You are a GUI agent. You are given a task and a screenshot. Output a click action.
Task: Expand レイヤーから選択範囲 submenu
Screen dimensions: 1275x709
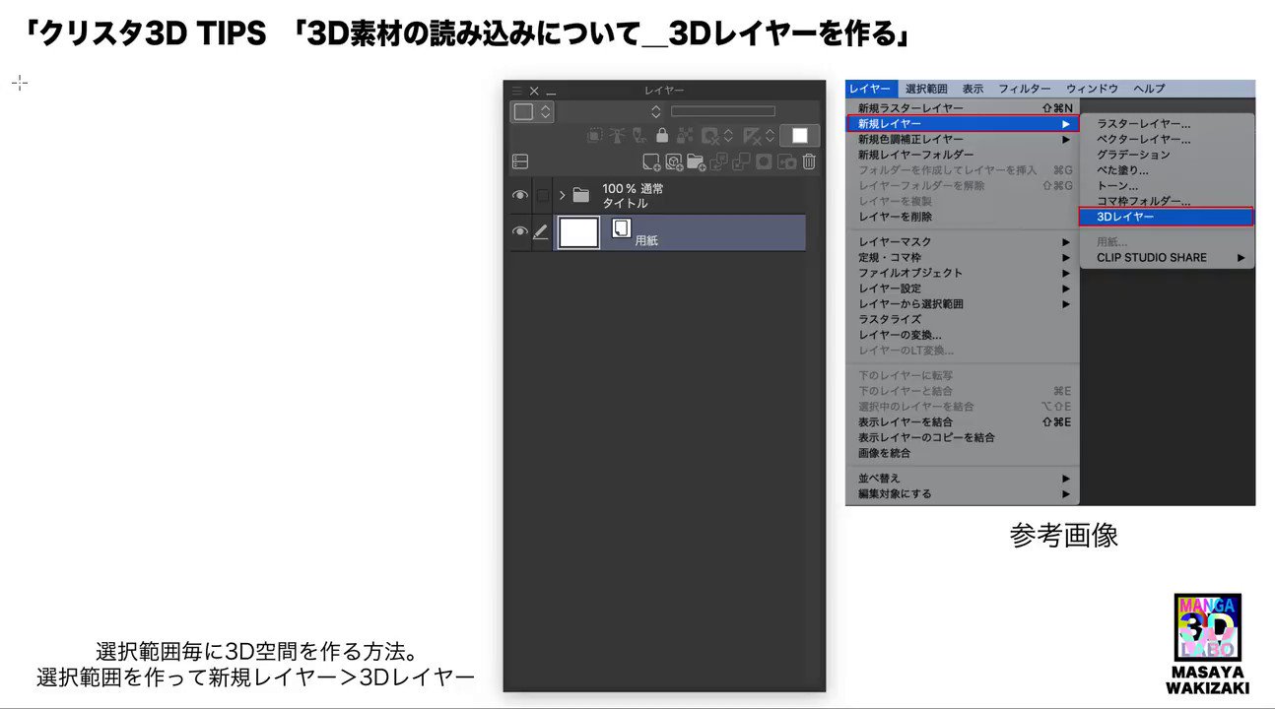pos(963,304)
